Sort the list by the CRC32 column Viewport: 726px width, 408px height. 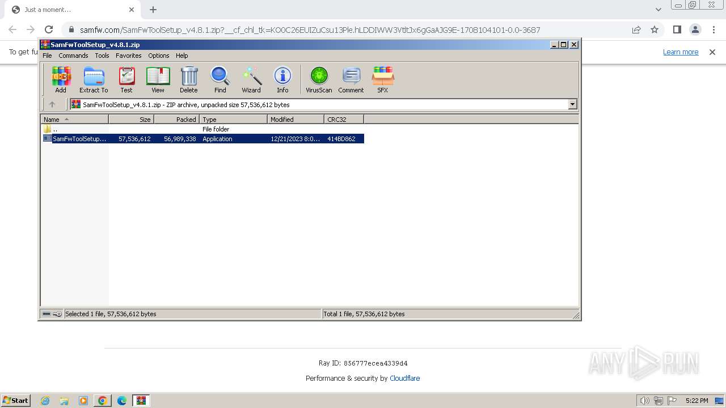pyautogui.click(x=344, y=120)
